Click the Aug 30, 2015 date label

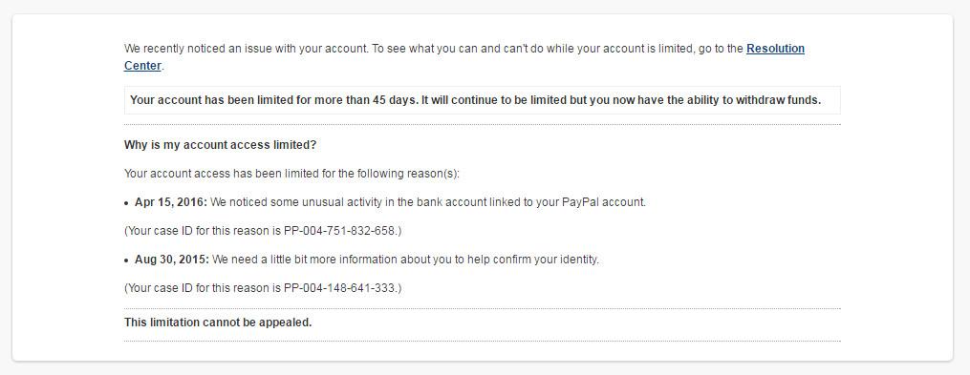coord(172,260)
